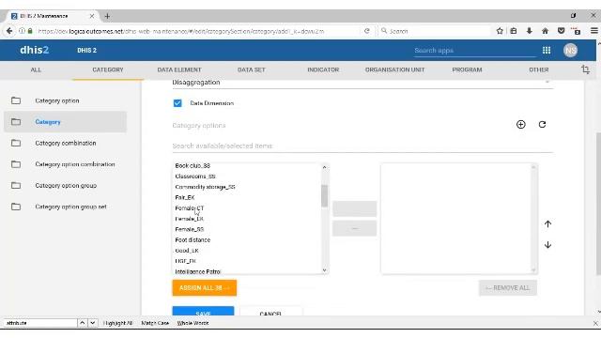Open Category option group set in the sidebar
The width and height of the screenshot is (601, 338).
pos(71,207)
